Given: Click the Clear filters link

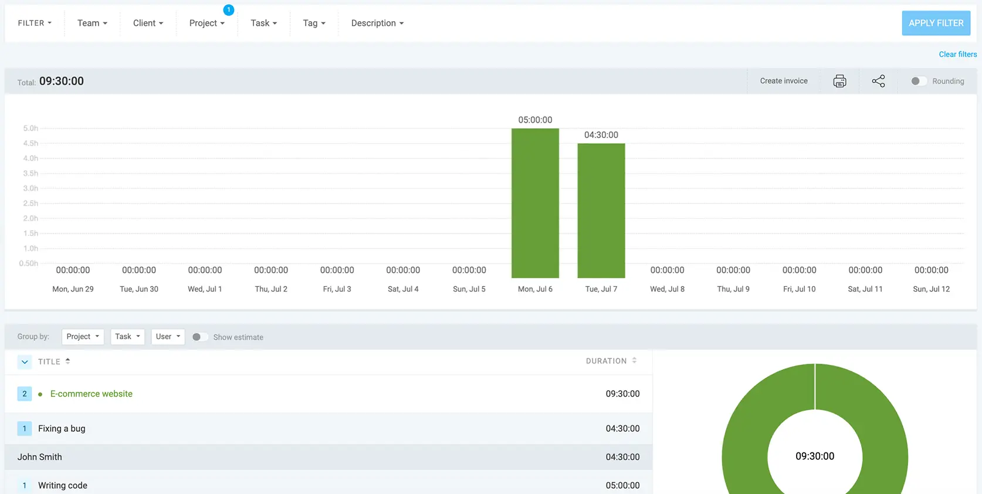Looking at the screenshot, I should click(x=958, y=54).
